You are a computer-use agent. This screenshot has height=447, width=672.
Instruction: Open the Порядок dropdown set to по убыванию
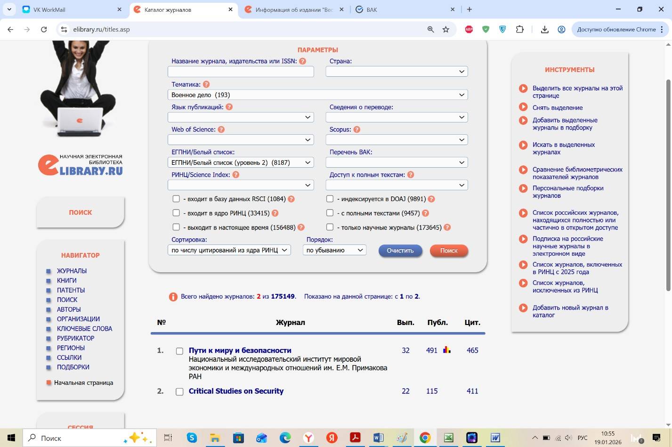click(334, 250)
